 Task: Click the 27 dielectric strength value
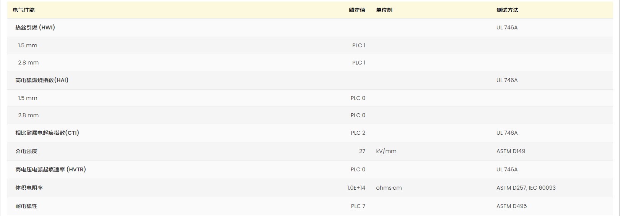(x=362, y=151)
